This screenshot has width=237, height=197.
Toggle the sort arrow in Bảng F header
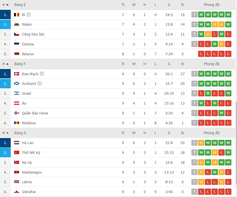point(7,64)
